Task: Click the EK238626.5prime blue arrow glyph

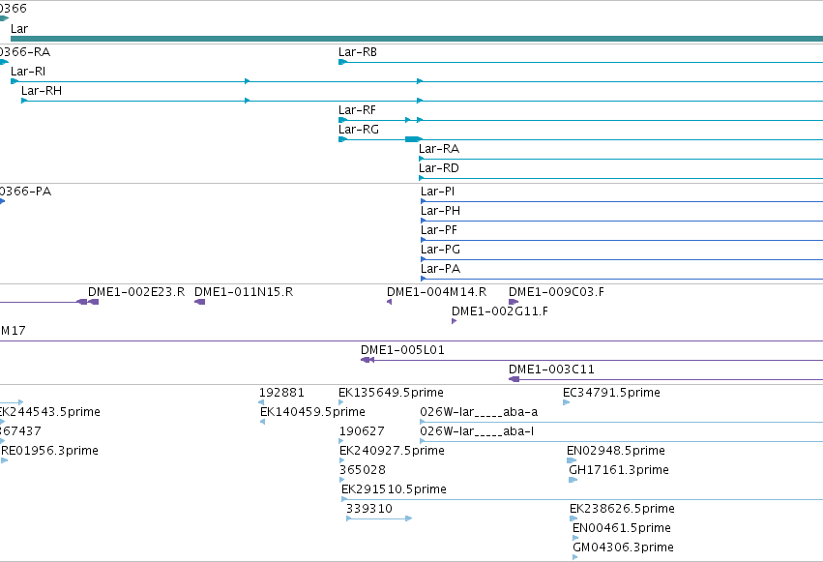Action: (573, 518)
